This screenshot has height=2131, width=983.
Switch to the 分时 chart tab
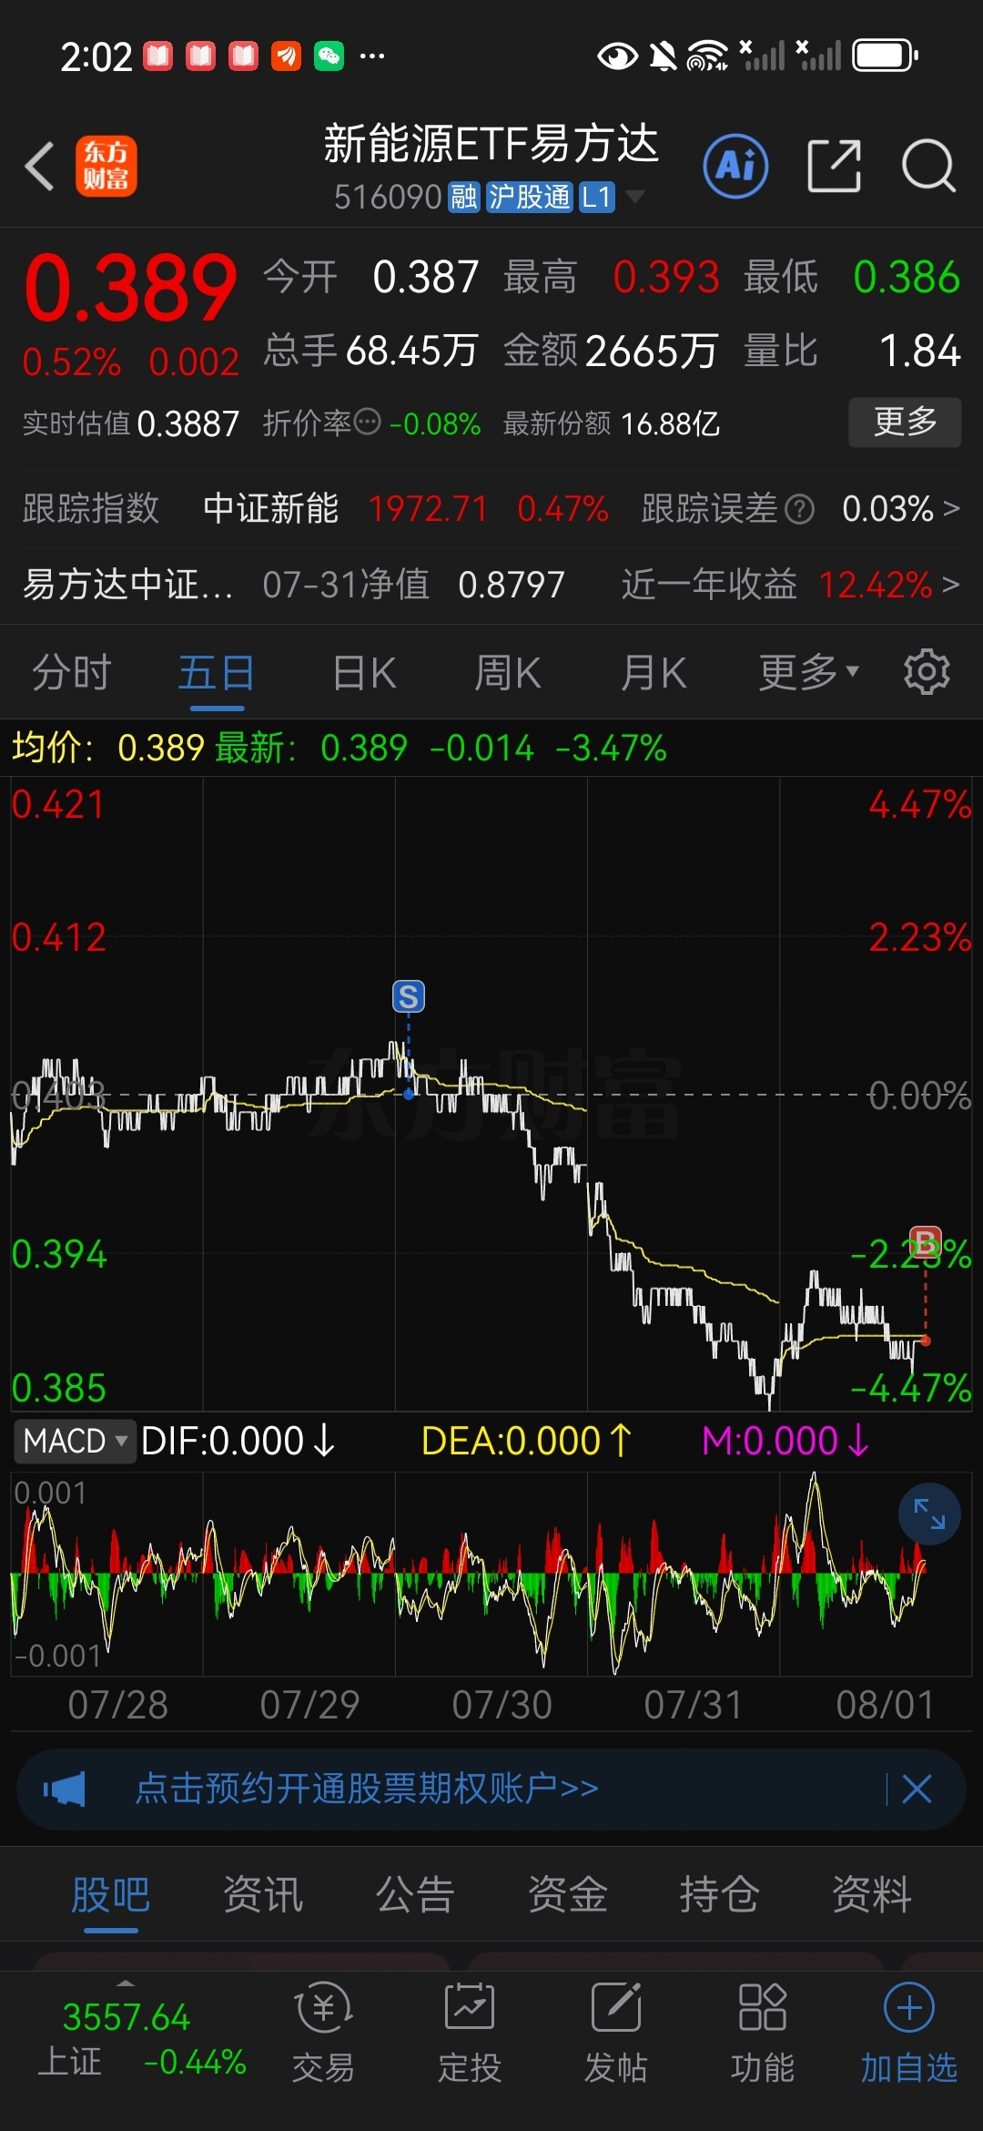[x=72, y=673]
